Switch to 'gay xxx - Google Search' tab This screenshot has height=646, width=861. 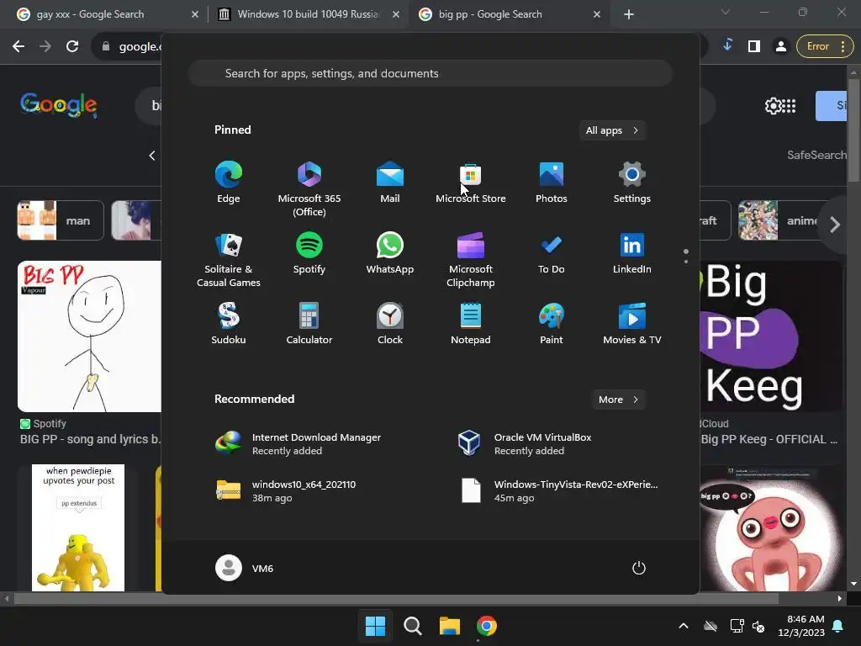(91, 14)
